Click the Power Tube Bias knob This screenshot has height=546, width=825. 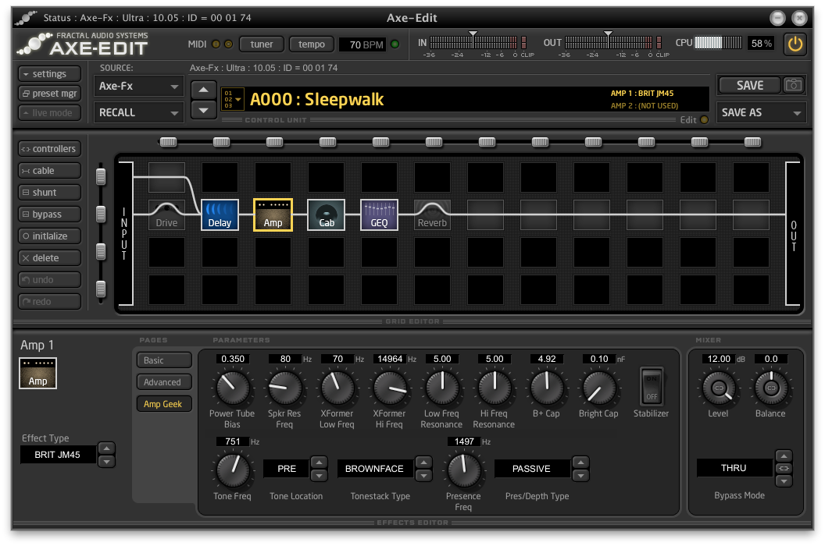[233, 388]
